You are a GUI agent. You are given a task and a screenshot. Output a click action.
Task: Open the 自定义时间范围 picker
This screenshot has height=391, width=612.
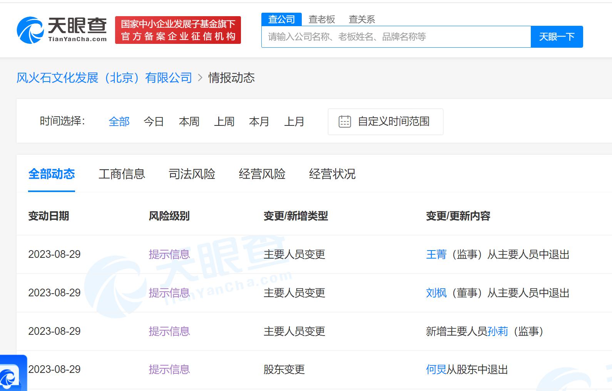point(385,122)
